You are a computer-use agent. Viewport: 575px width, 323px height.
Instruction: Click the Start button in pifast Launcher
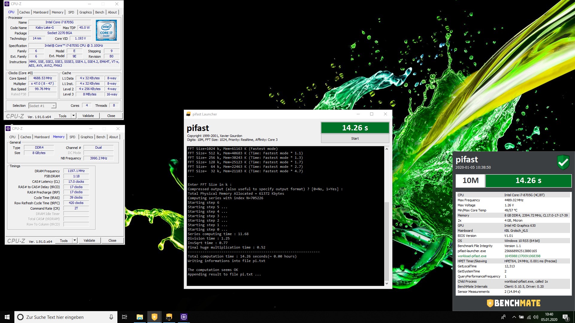355,138
